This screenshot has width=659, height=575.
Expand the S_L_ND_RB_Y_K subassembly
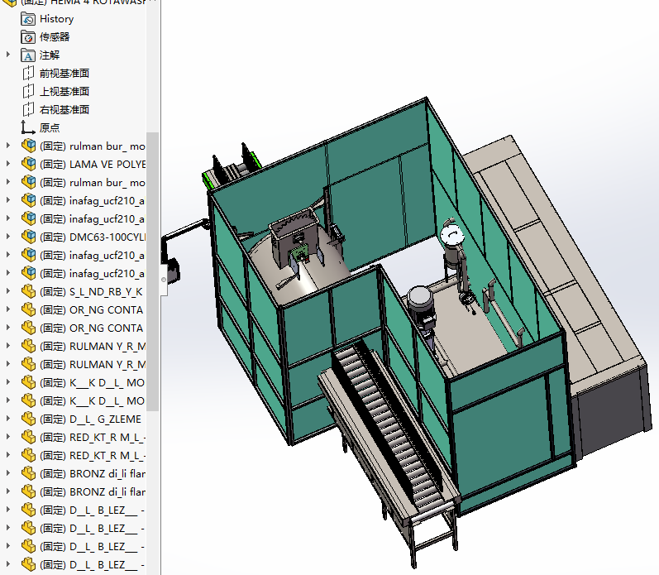(7, 291)
